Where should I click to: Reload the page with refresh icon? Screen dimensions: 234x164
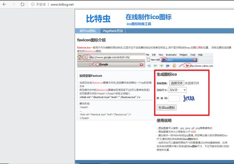22,4
